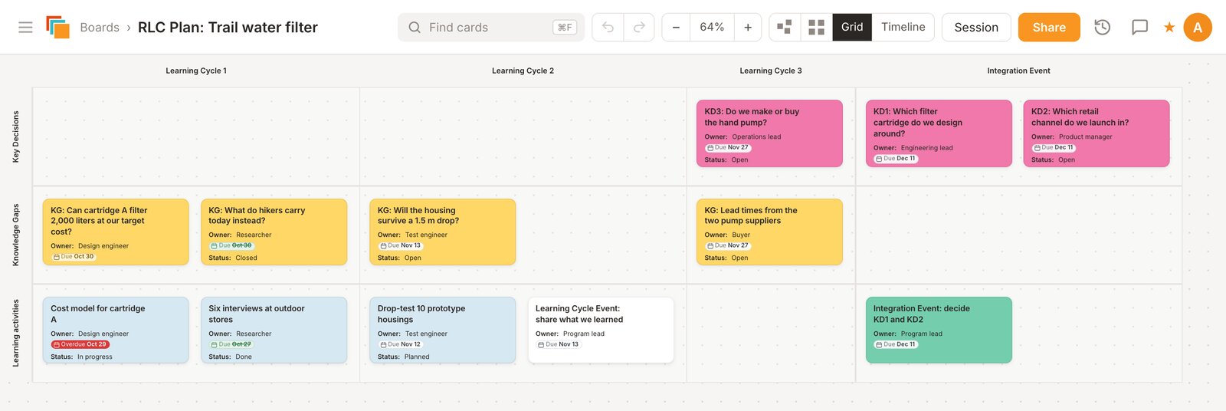Go to Boards breadcrumb

(x=100, y=28)
